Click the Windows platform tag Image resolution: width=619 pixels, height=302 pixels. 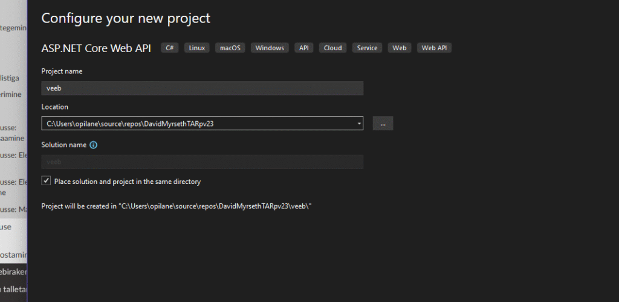pos(270,48)
